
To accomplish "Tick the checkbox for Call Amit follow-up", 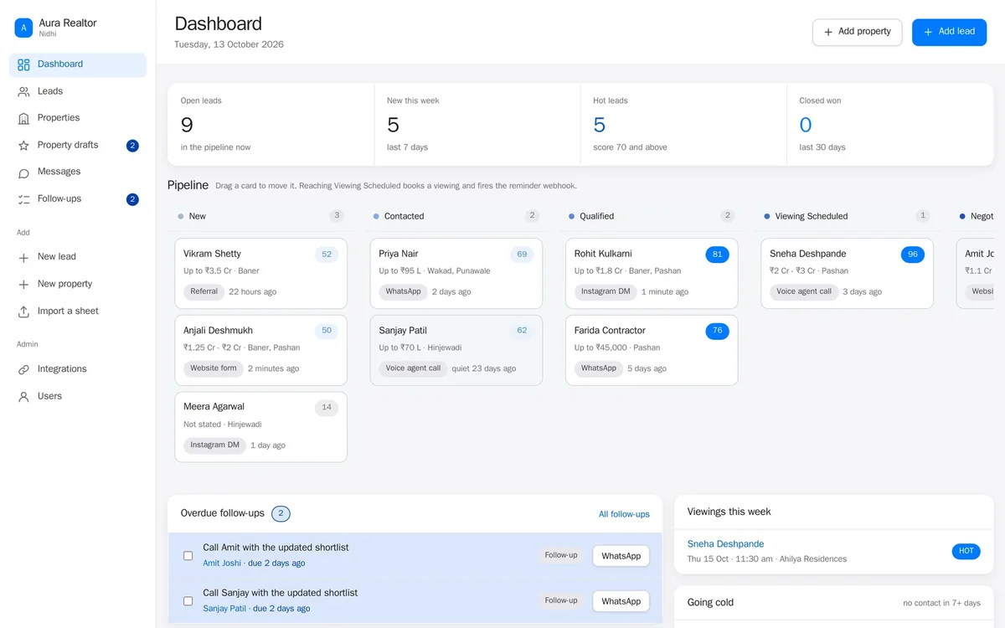I will pos(188,555).
